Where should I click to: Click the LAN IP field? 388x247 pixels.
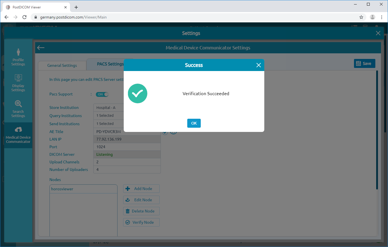coord(127,139)
